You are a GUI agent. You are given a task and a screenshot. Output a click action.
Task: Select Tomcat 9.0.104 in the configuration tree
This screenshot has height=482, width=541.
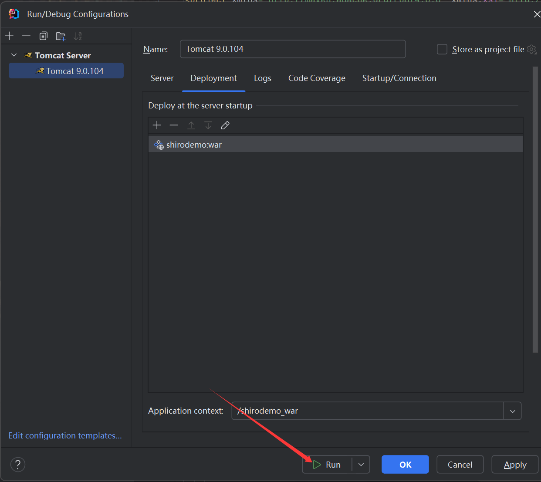tap(74, 71)
